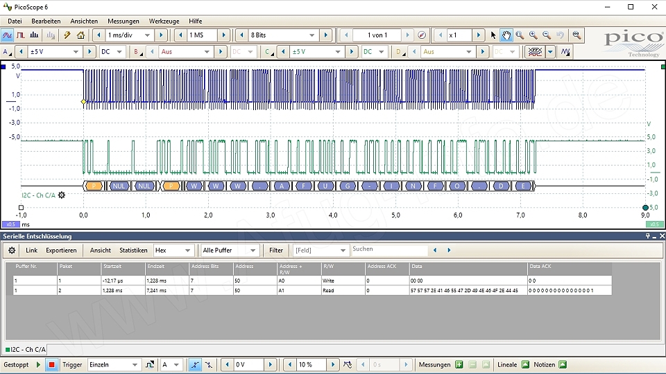Open the Einzeln trigger mode dropdown
666x374 pixels.
pos(135,365)
